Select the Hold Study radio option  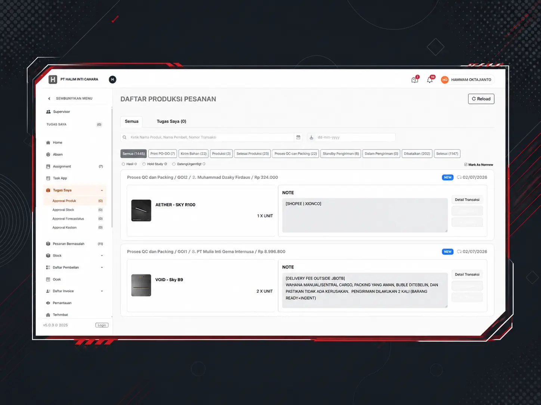(144, 164)
